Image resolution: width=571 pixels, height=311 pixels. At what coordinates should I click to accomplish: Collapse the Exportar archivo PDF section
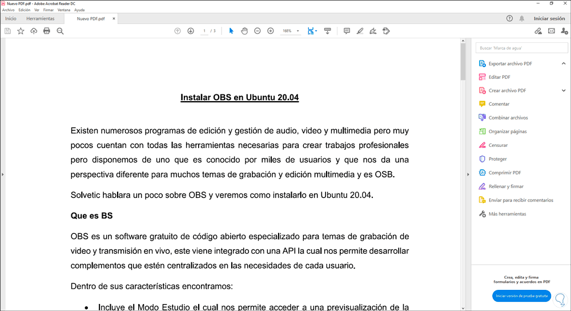tap(564, 63)
